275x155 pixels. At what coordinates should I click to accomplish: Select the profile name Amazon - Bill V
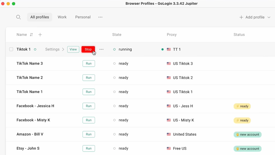pos(30,134)
